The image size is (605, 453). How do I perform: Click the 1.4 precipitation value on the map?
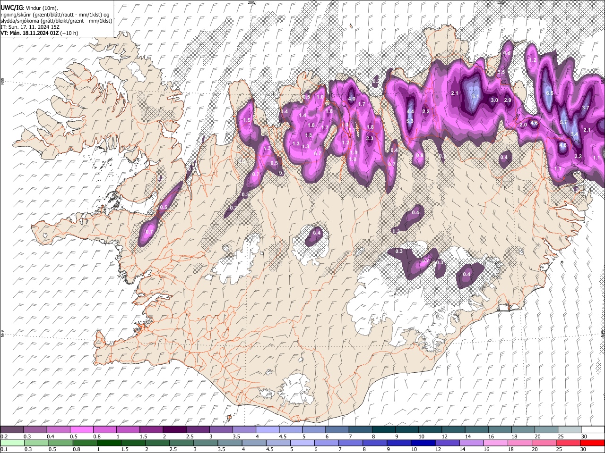[x=303, y=115]
